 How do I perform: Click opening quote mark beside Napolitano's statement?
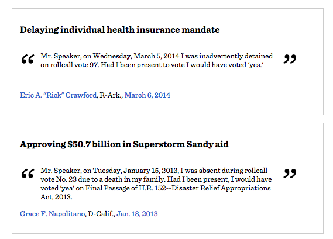pyautogui.click(x=28, y=174)
